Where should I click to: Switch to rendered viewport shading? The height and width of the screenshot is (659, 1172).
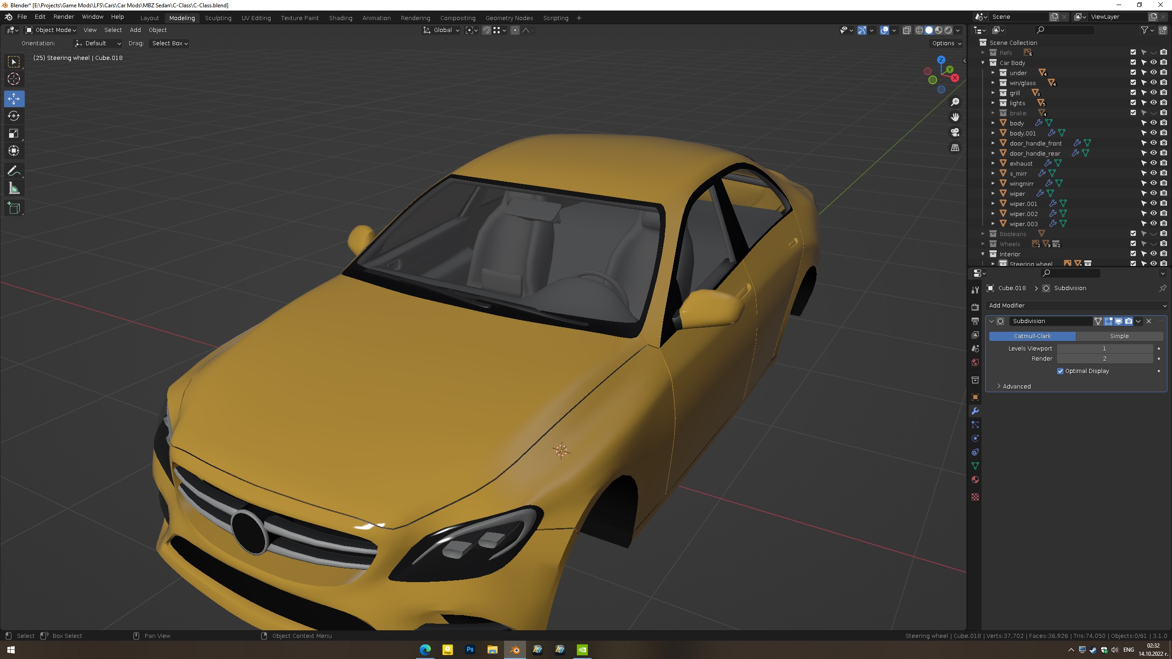pos(949,30)
